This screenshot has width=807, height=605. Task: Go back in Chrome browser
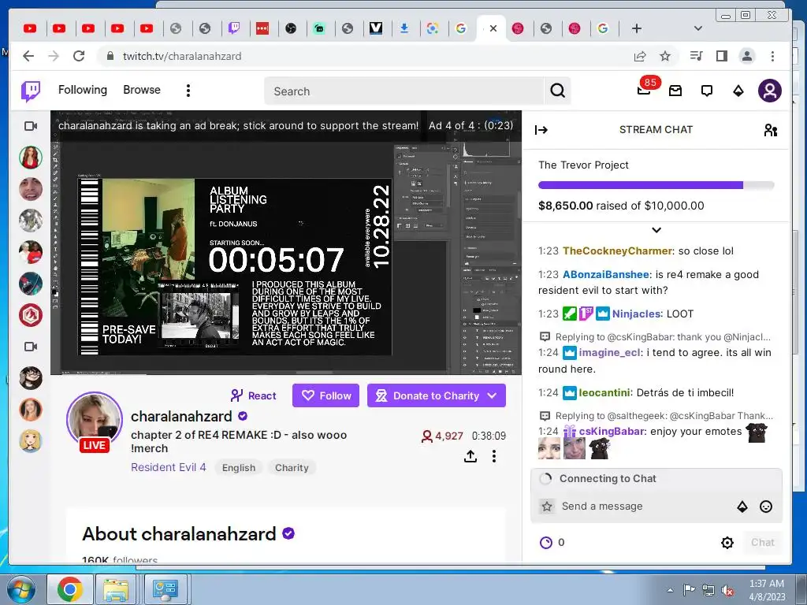[28, 56]
